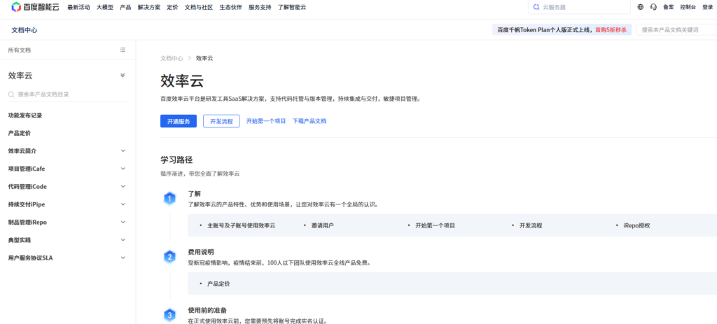Expand the 效率云简介 section
717x324 pixels.
(x=123, y=151)
